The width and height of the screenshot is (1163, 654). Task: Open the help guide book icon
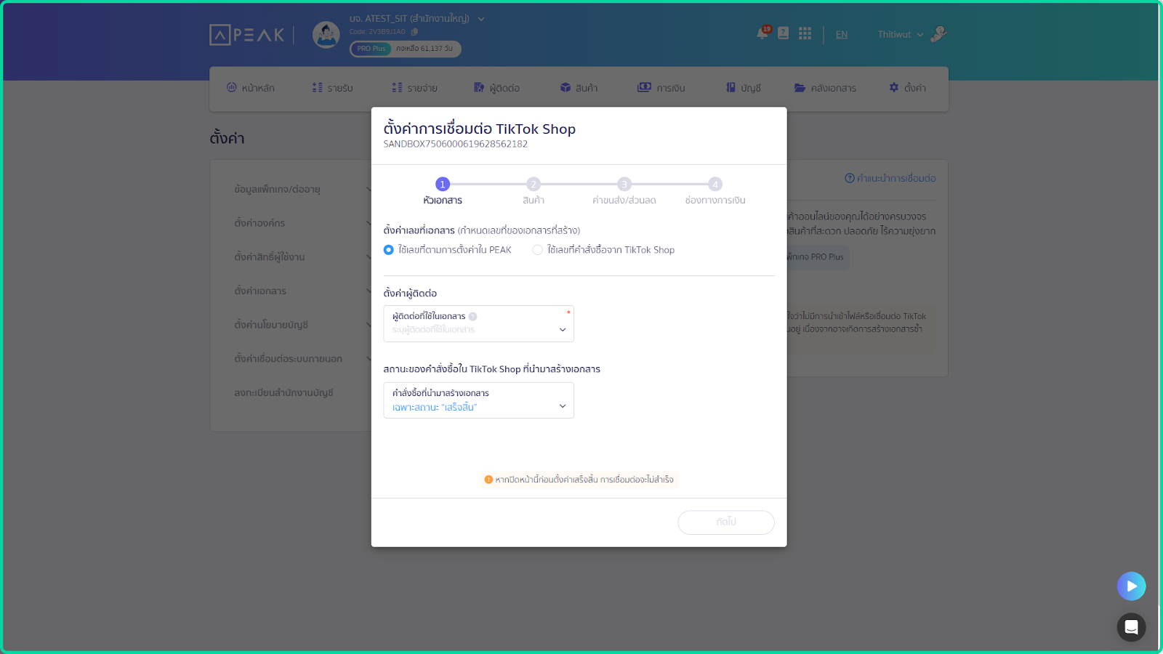[783, 33]
